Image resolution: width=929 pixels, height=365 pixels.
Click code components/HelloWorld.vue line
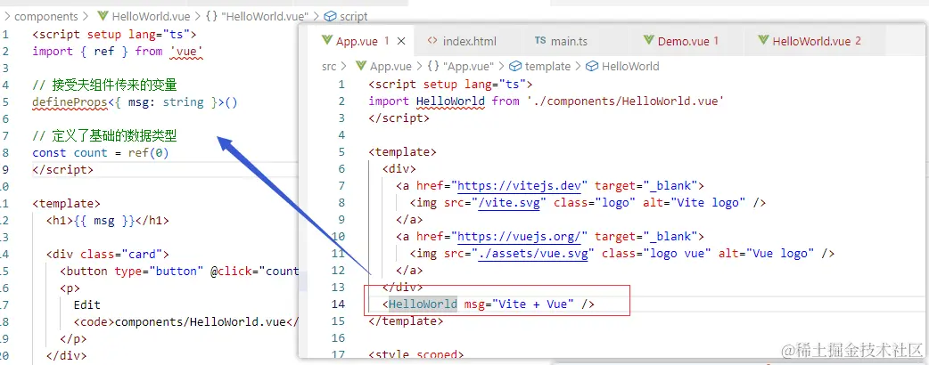point(186,321)
